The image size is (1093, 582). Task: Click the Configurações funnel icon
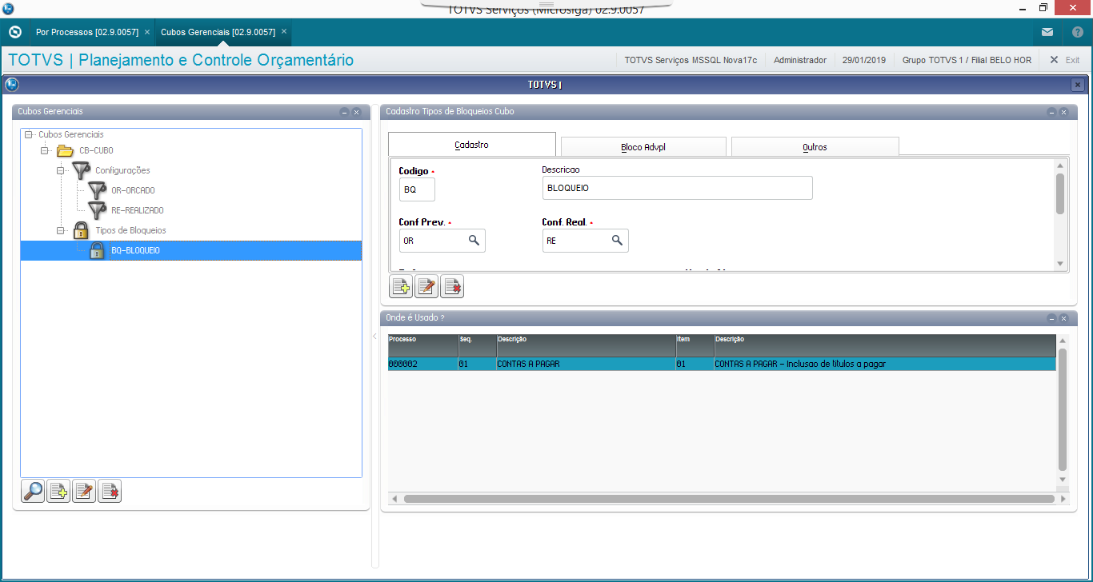coord(81,170)
